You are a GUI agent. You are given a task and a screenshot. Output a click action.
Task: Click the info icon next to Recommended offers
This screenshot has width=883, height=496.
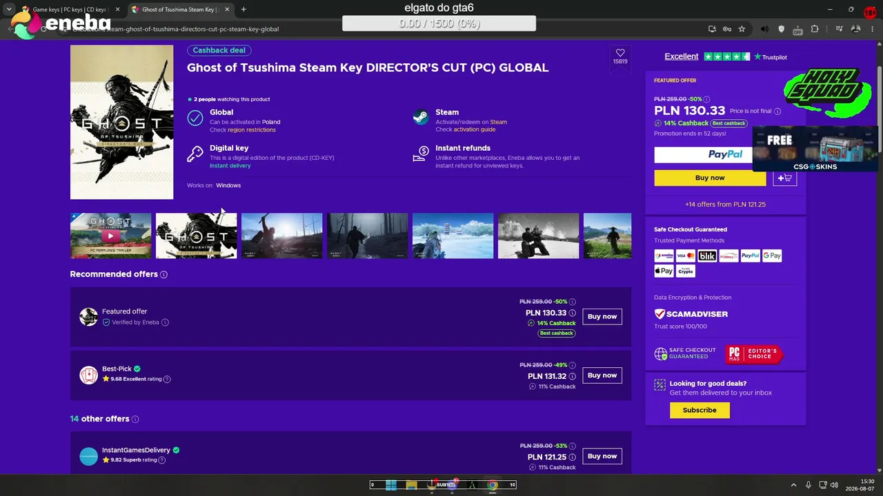163,275
